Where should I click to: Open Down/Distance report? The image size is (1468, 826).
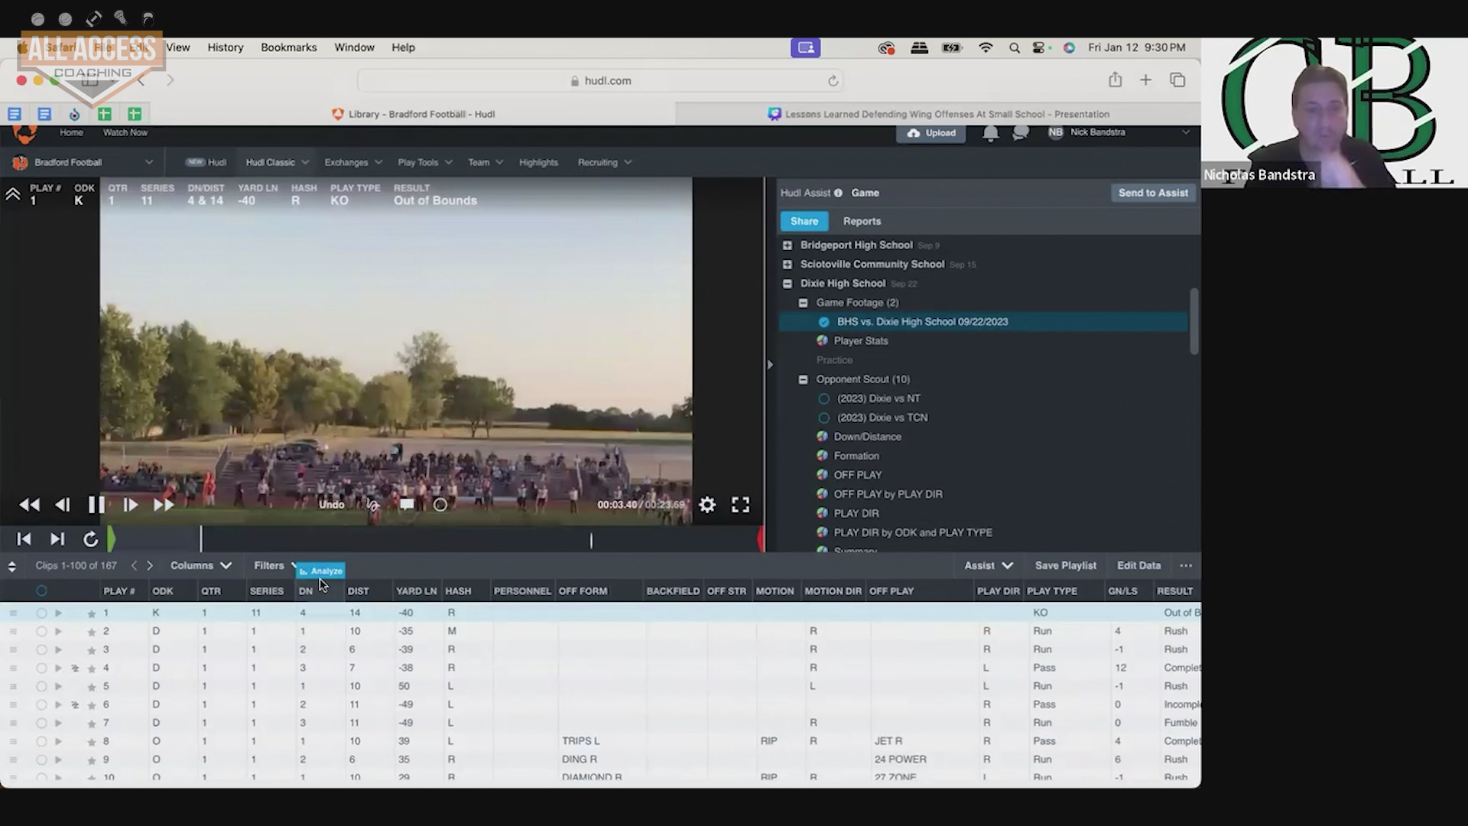tap(867, 437)
